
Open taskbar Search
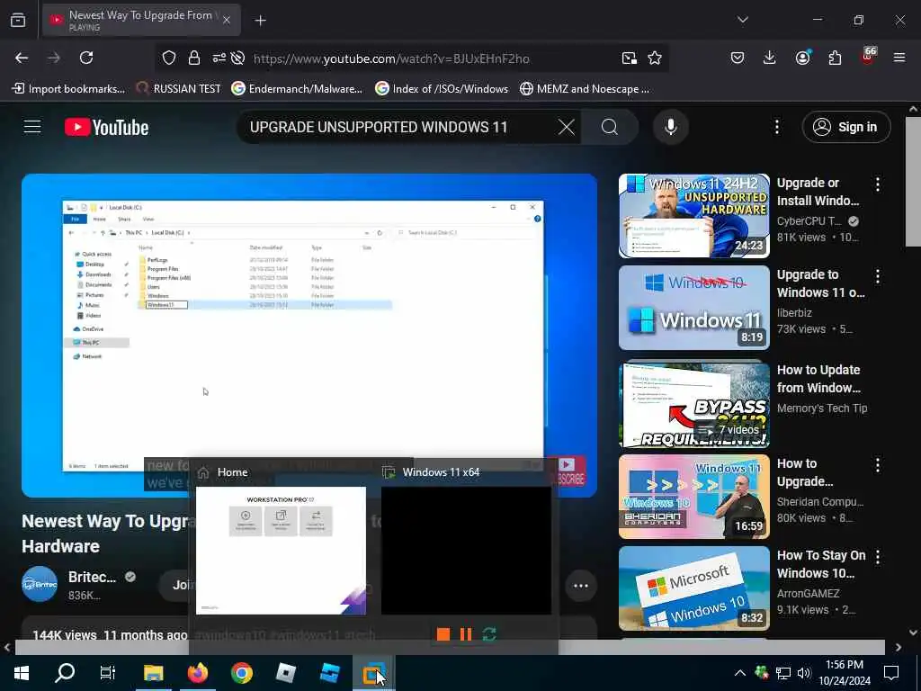pyautogui.click(x=65, y=673)
